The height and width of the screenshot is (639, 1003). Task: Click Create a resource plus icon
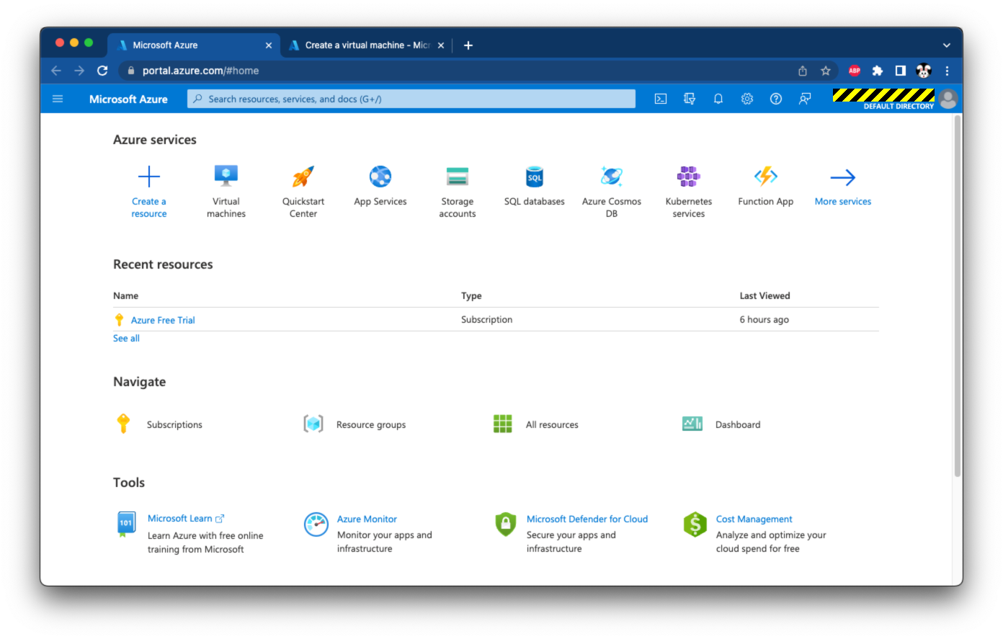(x=149, y=177)
